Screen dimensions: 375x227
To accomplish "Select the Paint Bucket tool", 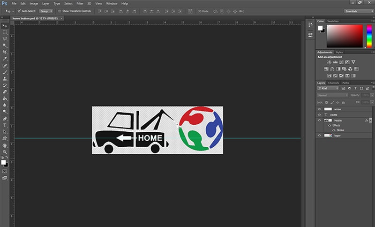I will point(5,98).
